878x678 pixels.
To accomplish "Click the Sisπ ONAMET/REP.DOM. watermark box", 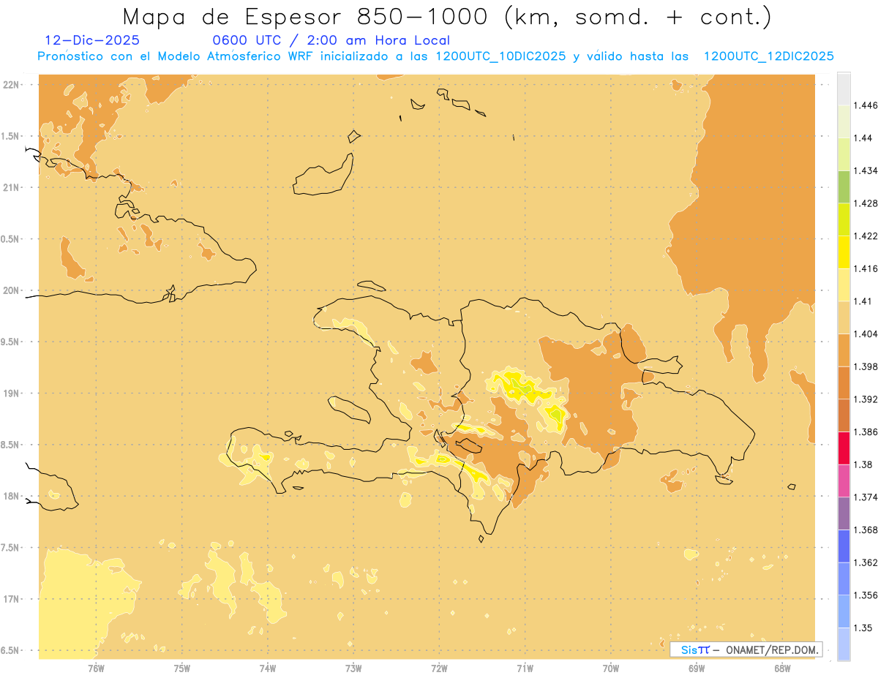I will click(746, 649).
